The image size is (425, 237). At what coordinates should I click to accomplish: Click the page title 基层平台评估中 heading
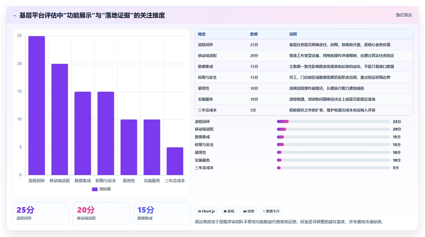92,15
